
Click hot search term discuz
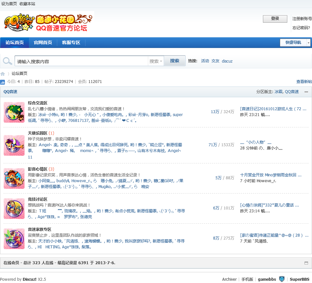pyautogui.click(x=227, y=61)
